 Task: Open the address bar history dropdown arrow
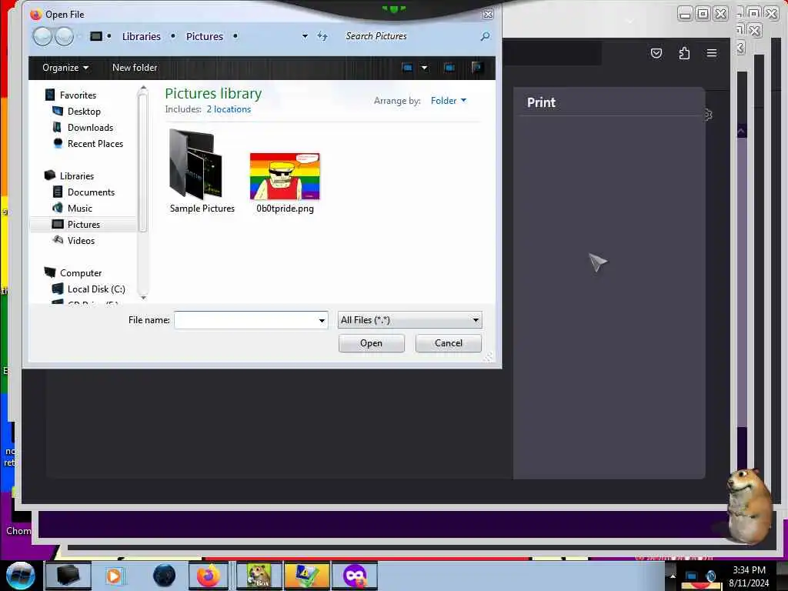(x=305, y=36)
